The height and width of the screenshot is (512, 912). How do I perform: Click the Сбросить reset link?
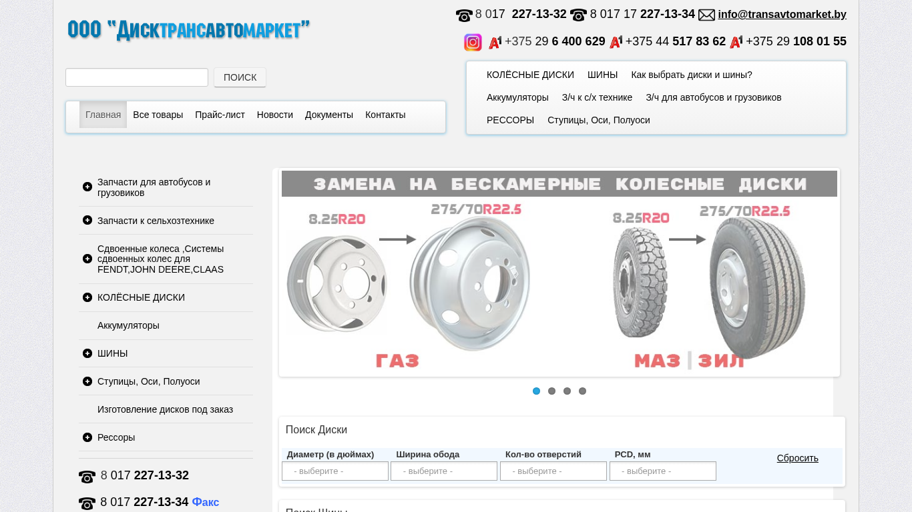pos(797,458)
